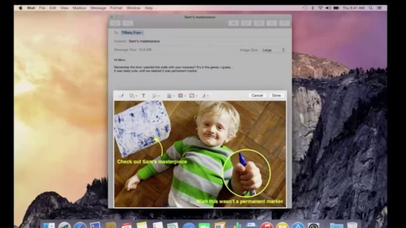The width and height of the screenshot is (406, 228).
Task: Open the Format menu
Action: point(116,8)
